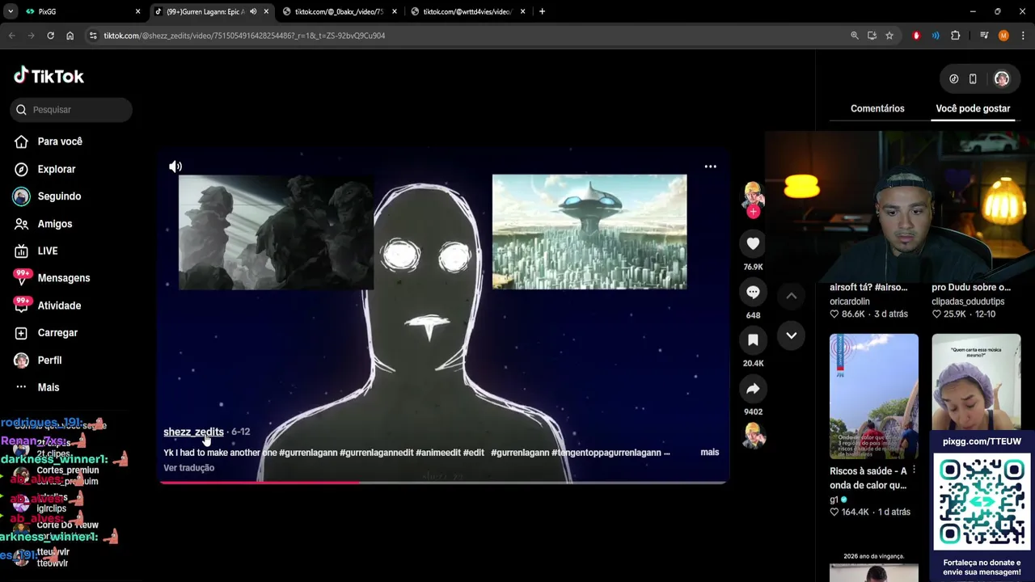The image size is (1035, 582).
Task: Open the TikTok coins icon in header
Action: [x=953, y=78]
